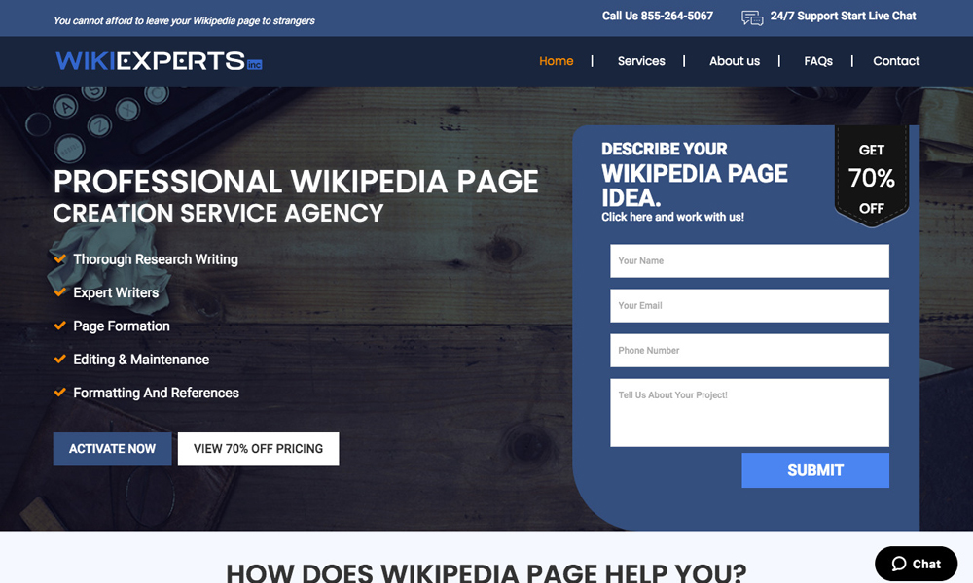Click the live chat speech bubble icon
The width and height of the screenshot is (973, 583).
coord(752,17)
